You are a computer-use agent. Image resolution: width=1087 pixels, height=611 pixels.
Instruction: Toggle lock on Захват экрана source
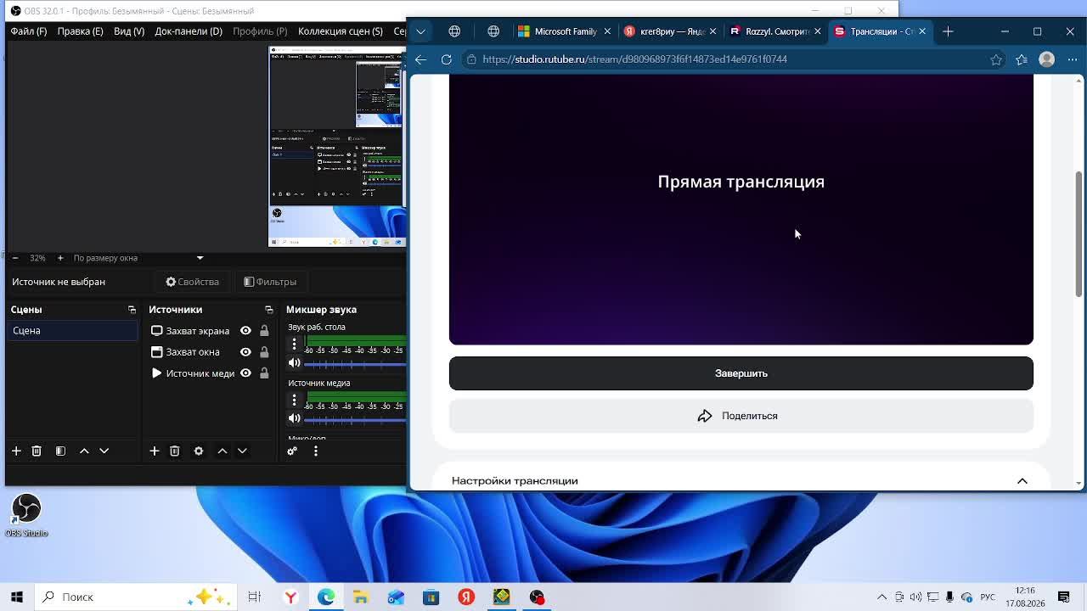(x=264, y=331)
